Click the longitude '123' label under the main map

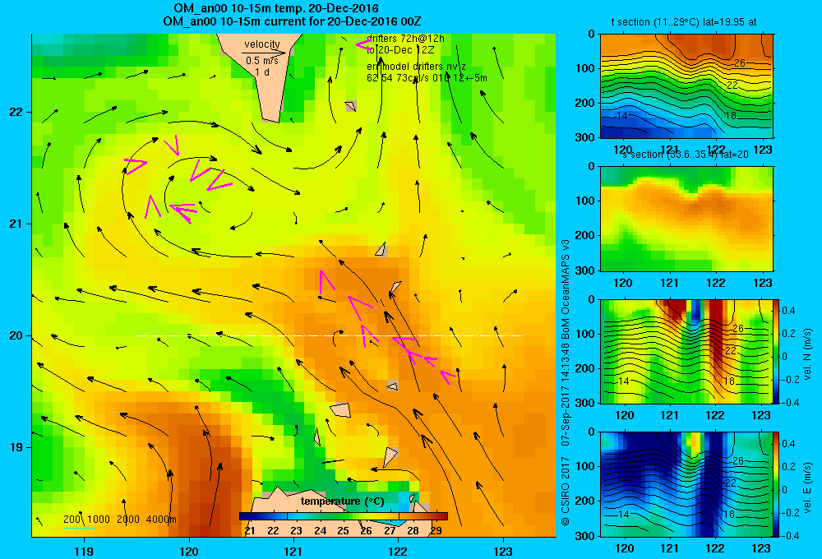503,551
